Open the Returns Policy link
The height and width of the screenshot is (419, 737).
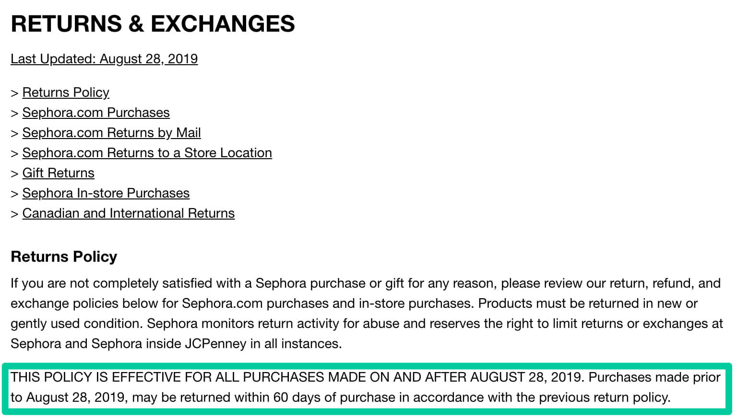(66, 92)
